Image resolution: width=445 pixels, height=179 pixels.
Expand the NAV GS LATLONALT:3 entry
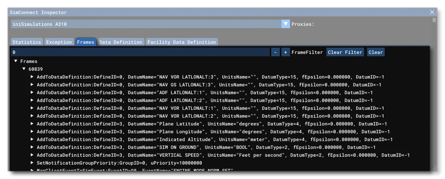coord(32,85)
